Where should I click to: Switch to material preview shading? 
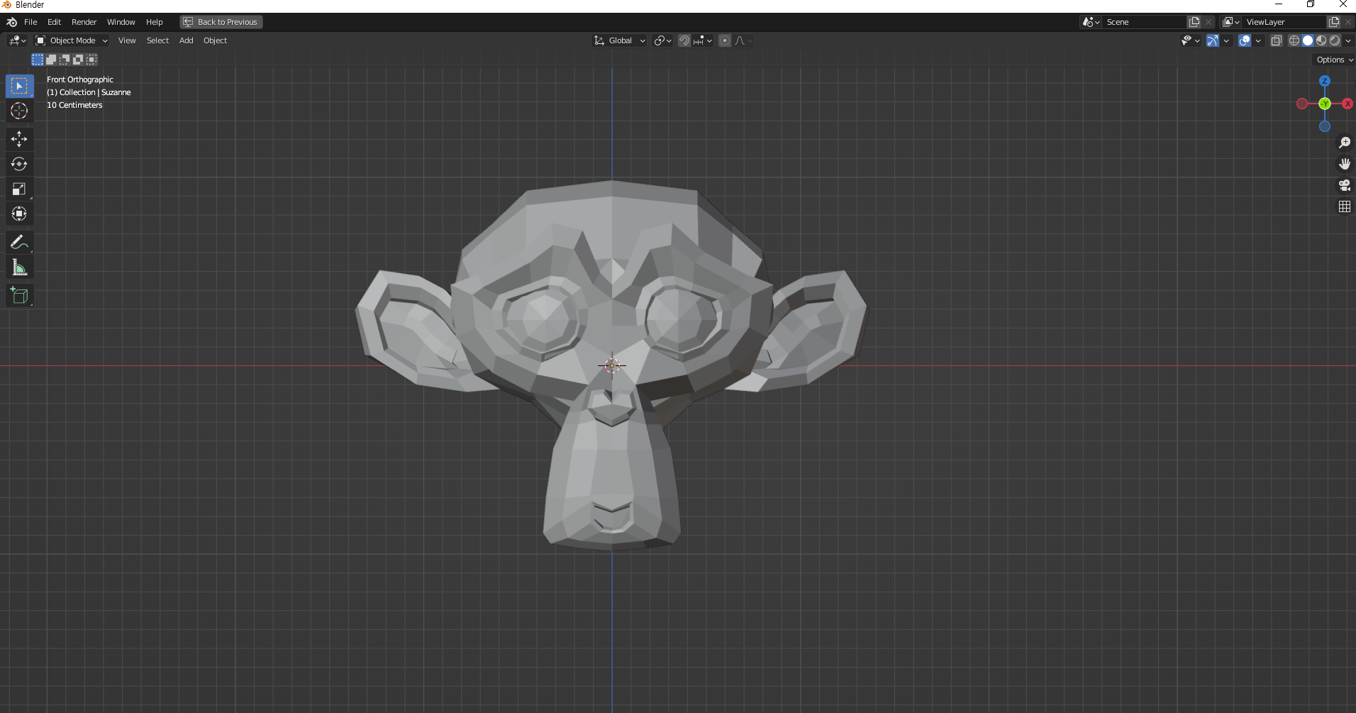point(1321,40)
